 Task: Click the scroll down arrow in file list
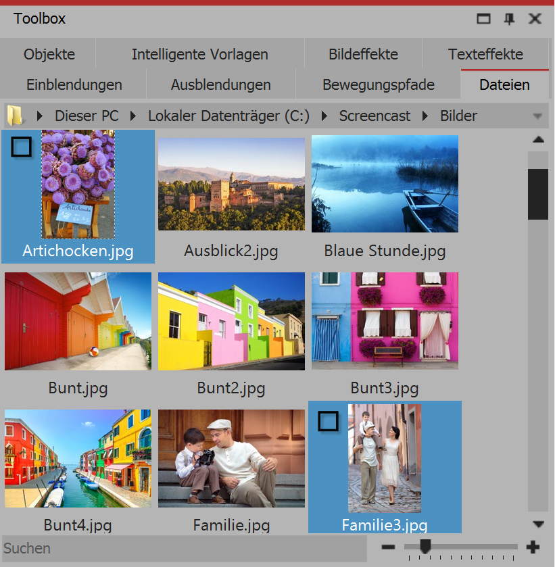click(538, 524)
